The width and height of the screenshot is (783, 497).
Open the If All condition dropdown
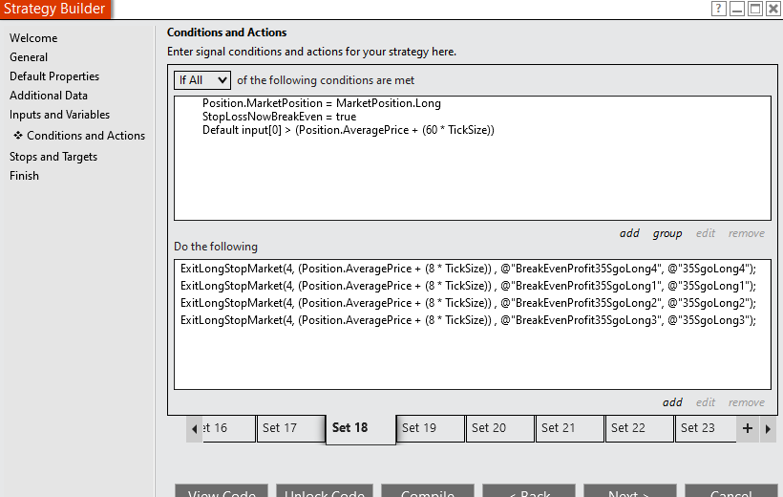[202, 80]
